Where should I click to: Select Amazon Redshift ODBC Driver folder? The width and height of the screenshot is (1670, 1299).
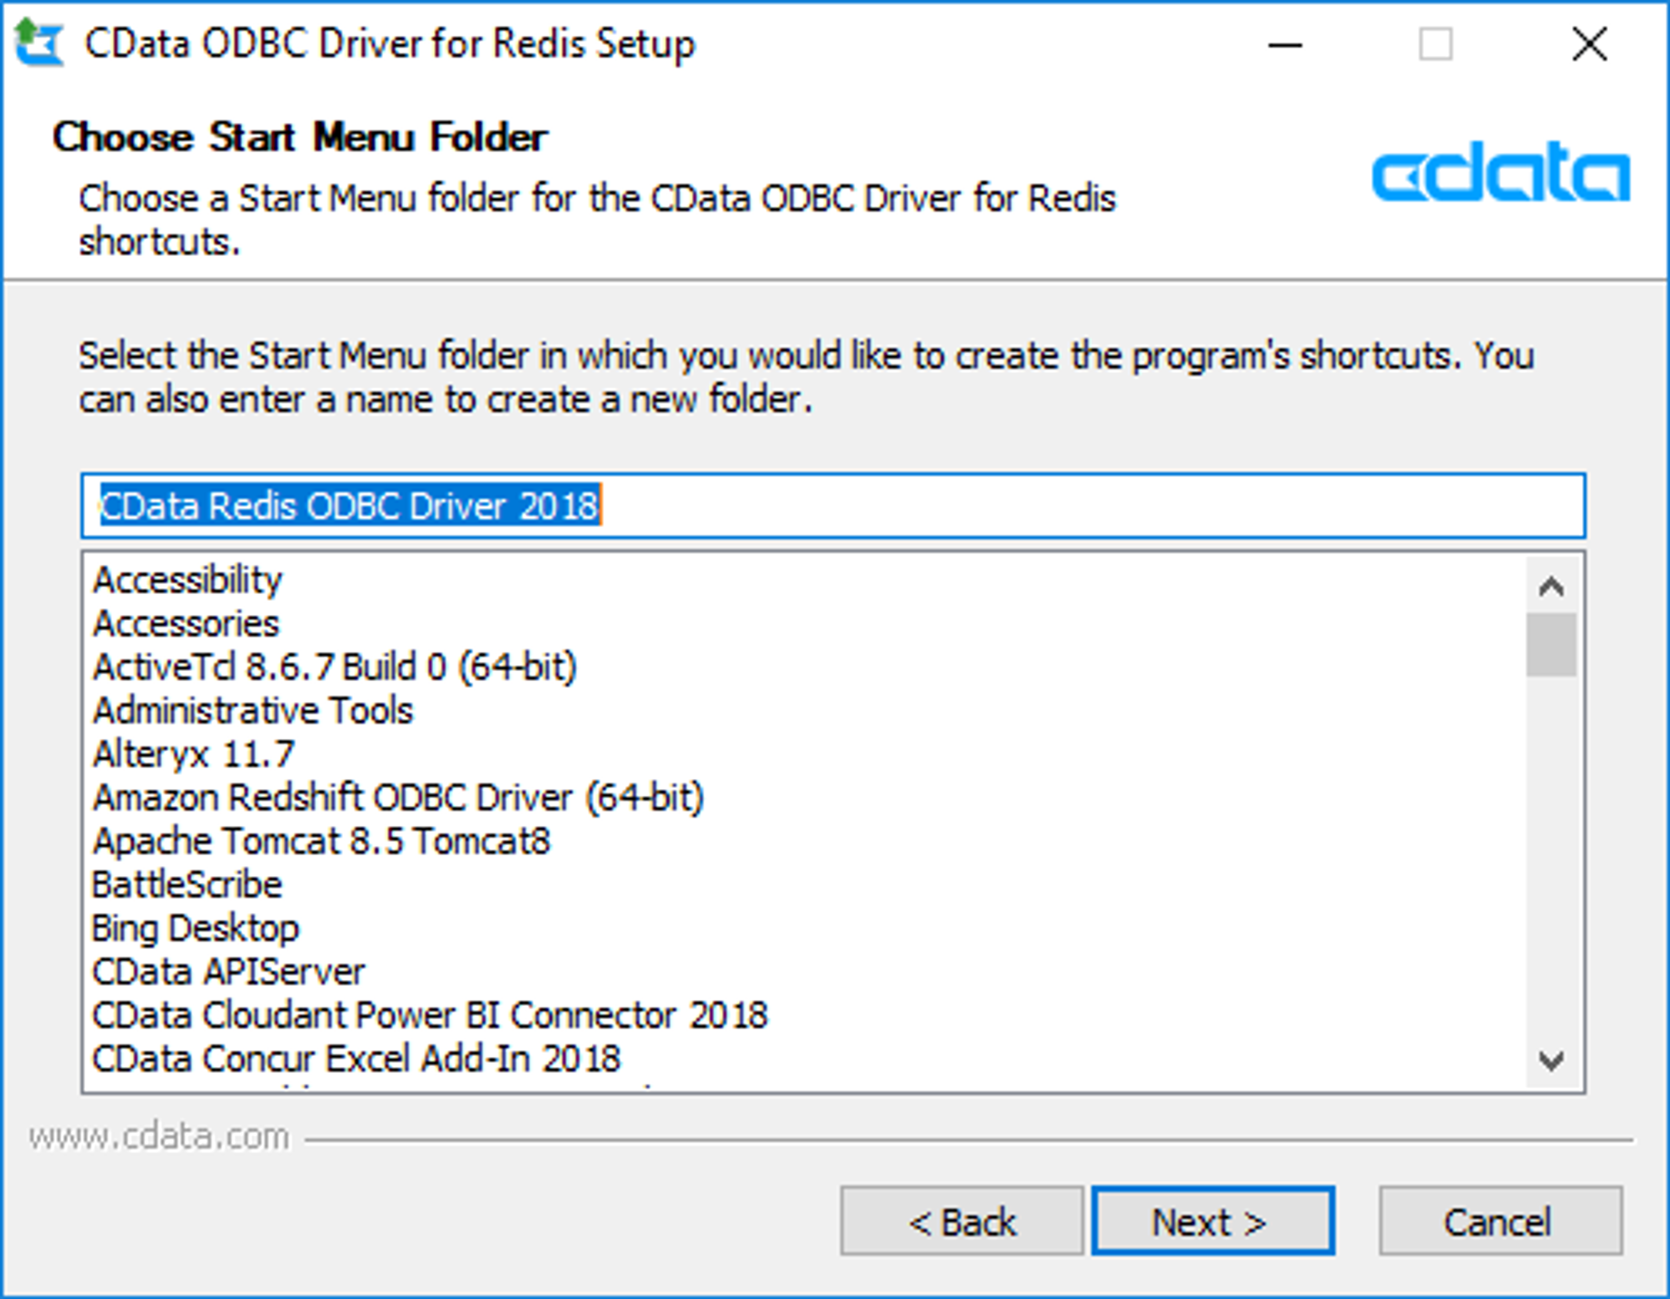point(397,797)
